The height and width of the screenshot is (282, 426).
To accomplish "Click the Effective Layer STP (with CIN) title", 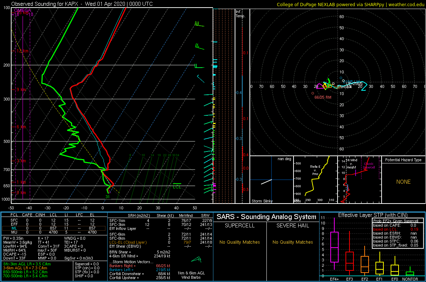I will [x=373, y=215].
